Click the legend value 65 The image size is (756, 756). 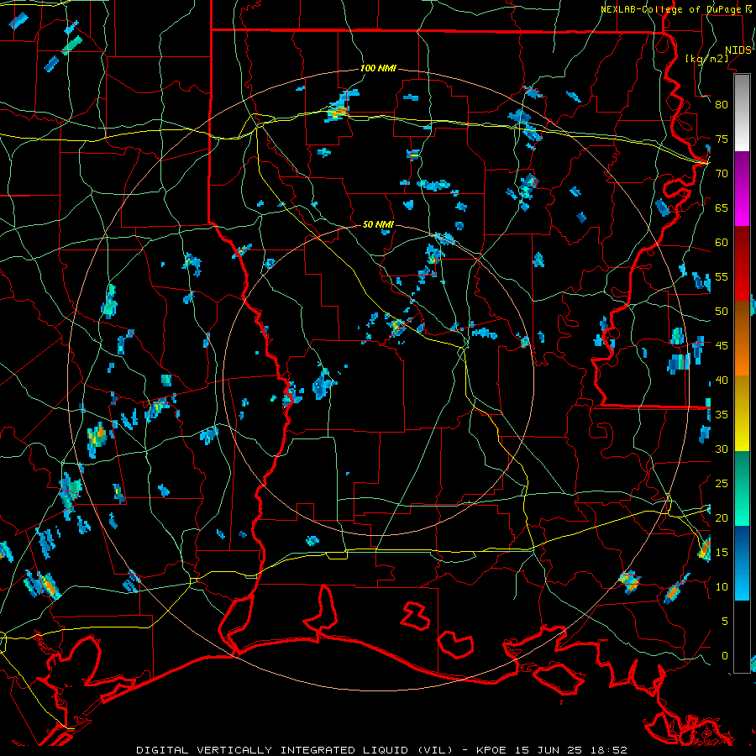(722, 207)
